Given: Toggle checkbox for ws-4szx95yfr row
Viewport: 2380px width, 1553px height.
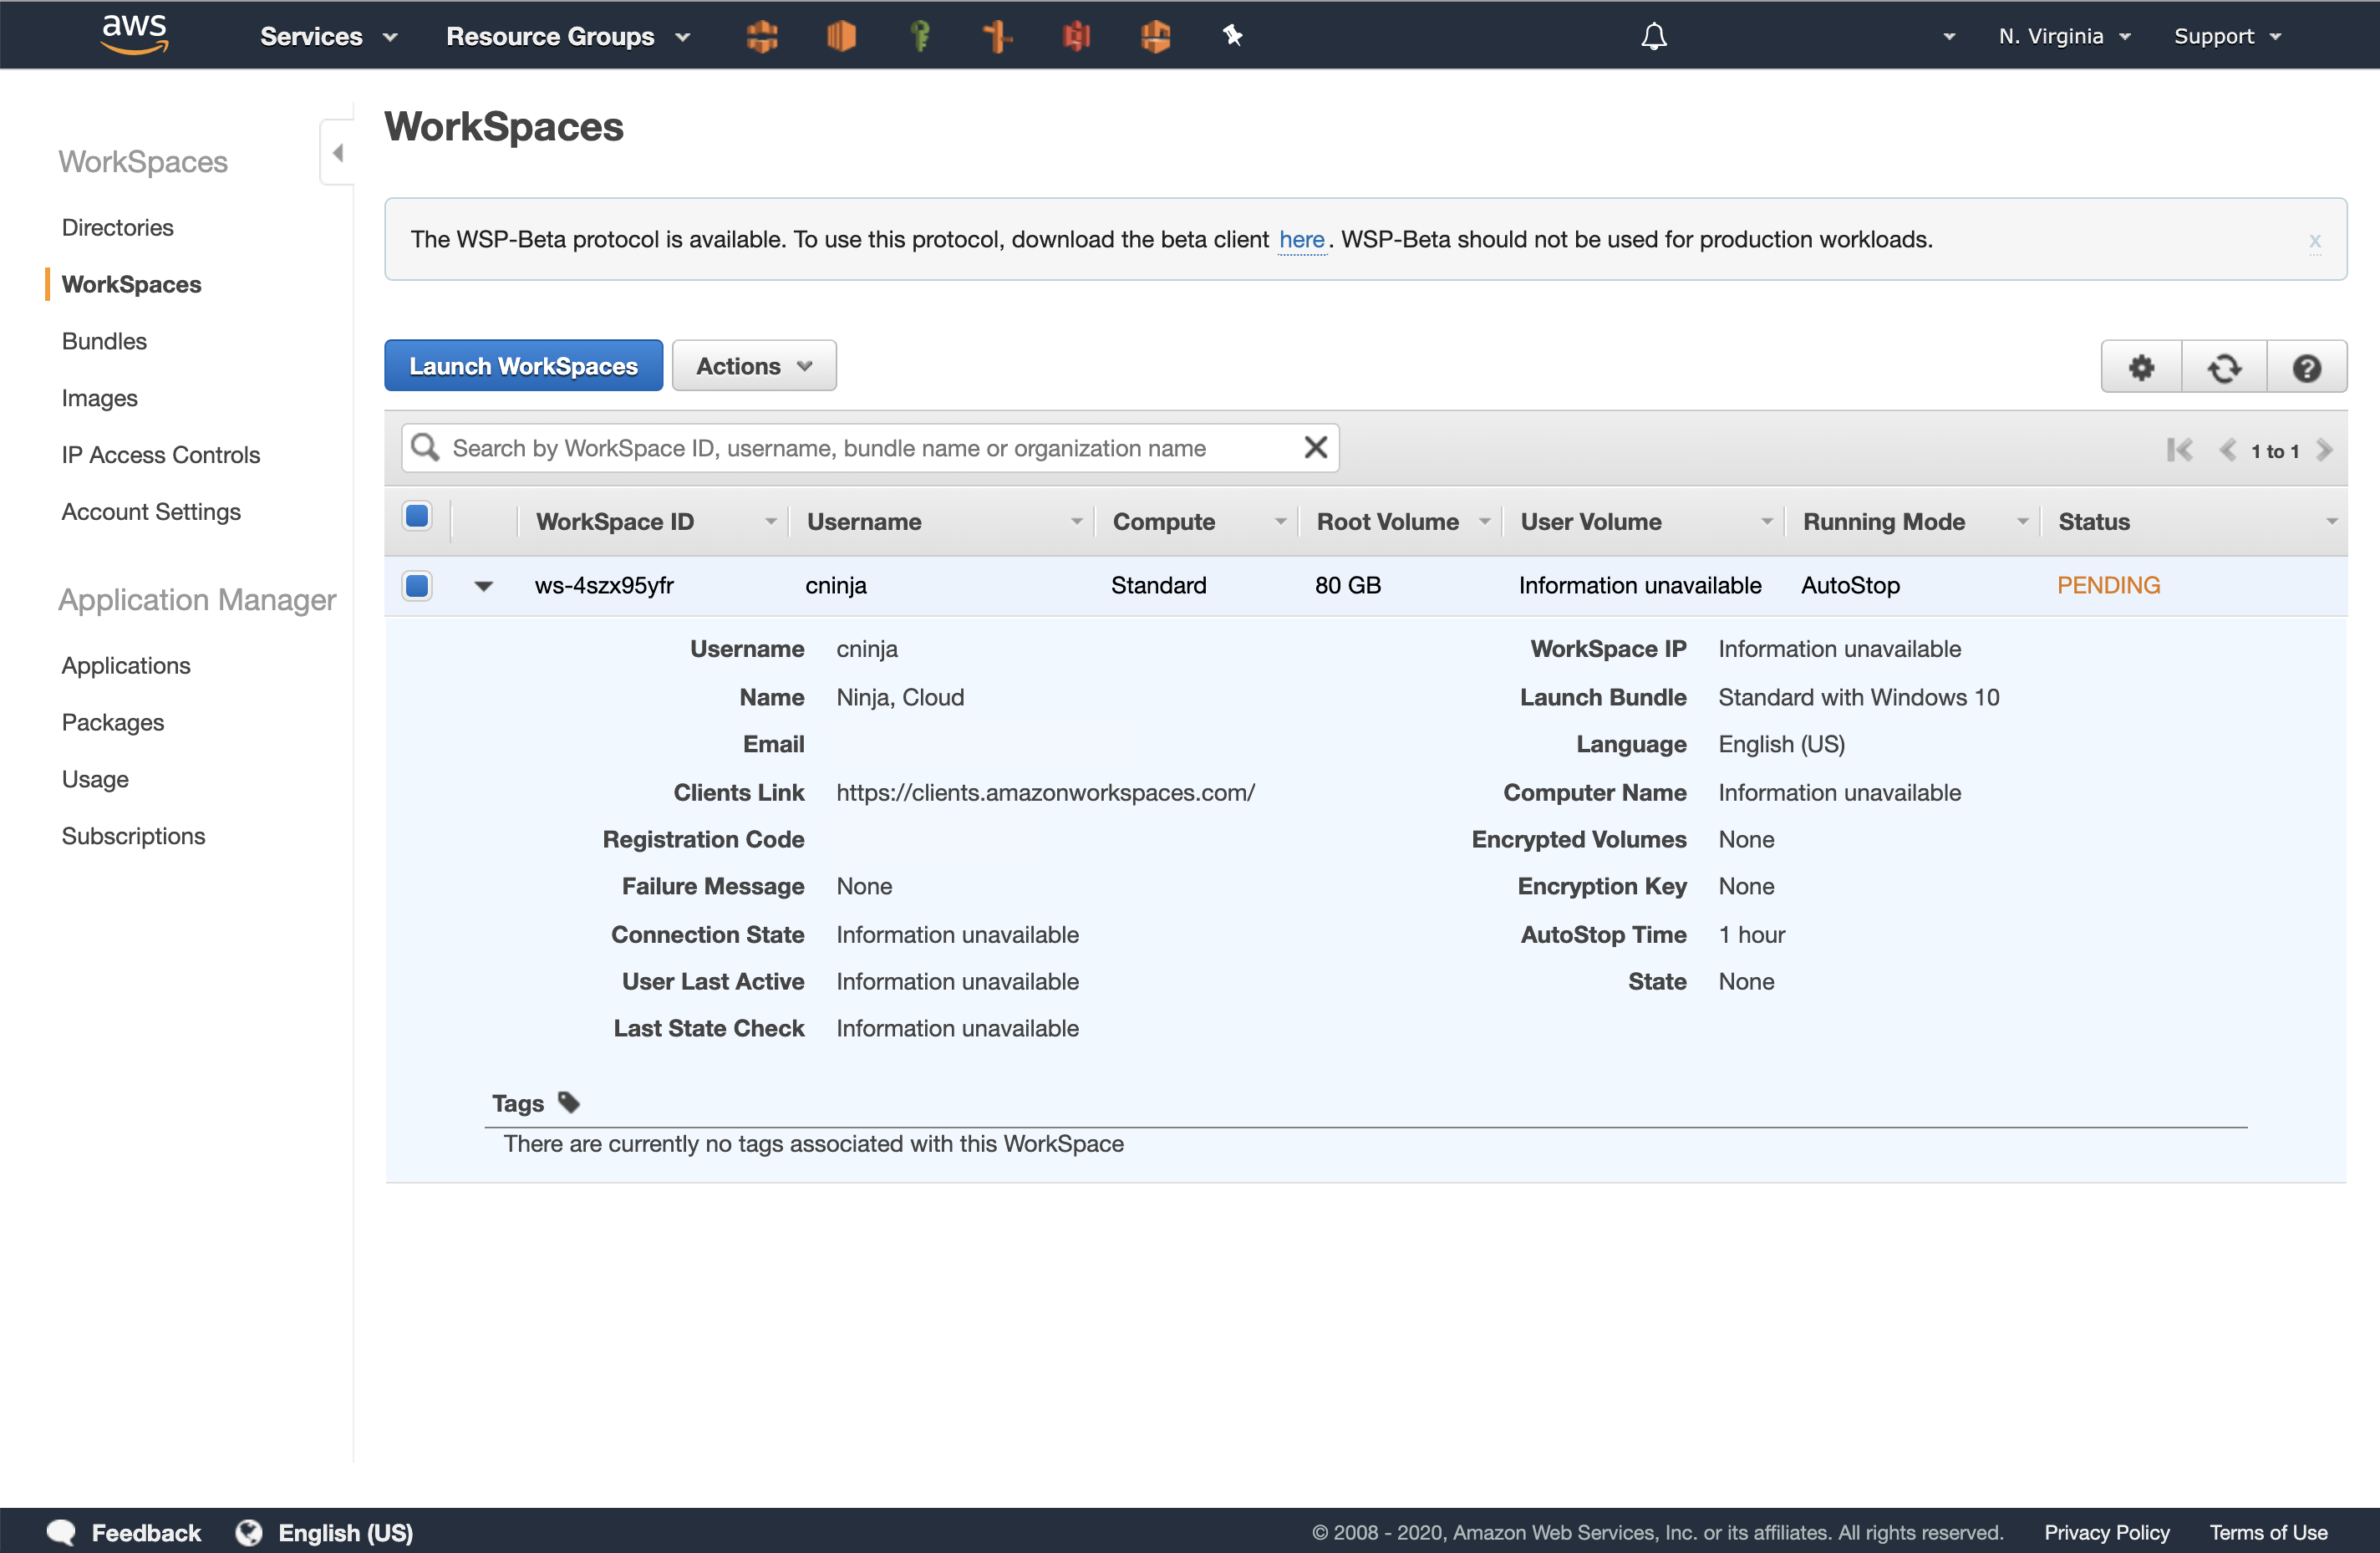Looking at the screenshot, I should click(x=417, y=585).
